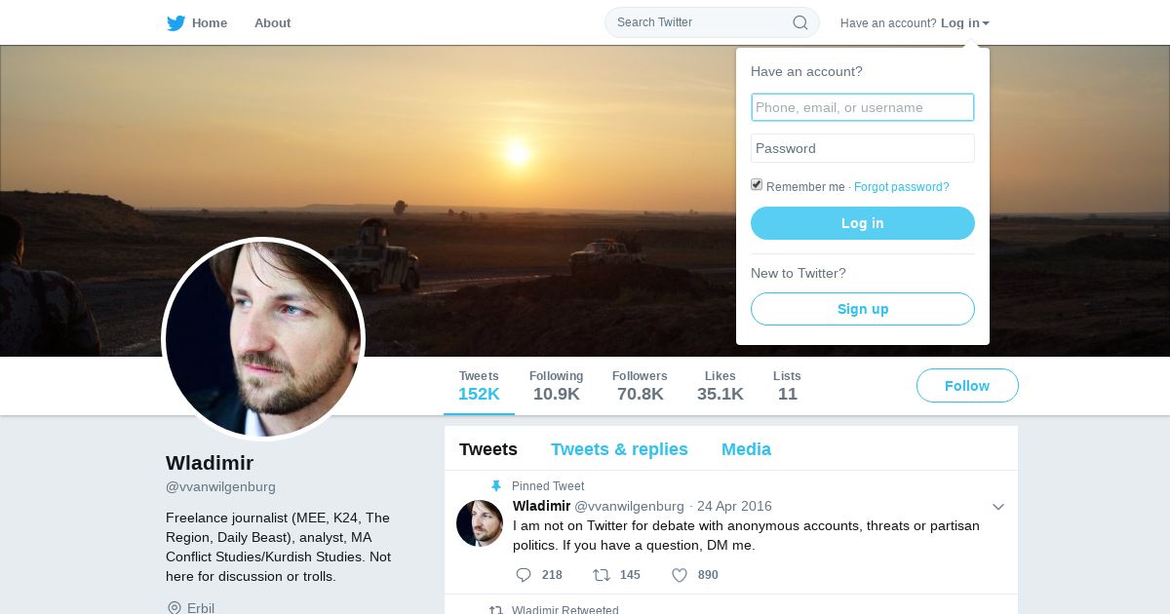The image size is (1170, 614).
Task: Switch to Tweets & replies tab
Action: tap(619, 449)
